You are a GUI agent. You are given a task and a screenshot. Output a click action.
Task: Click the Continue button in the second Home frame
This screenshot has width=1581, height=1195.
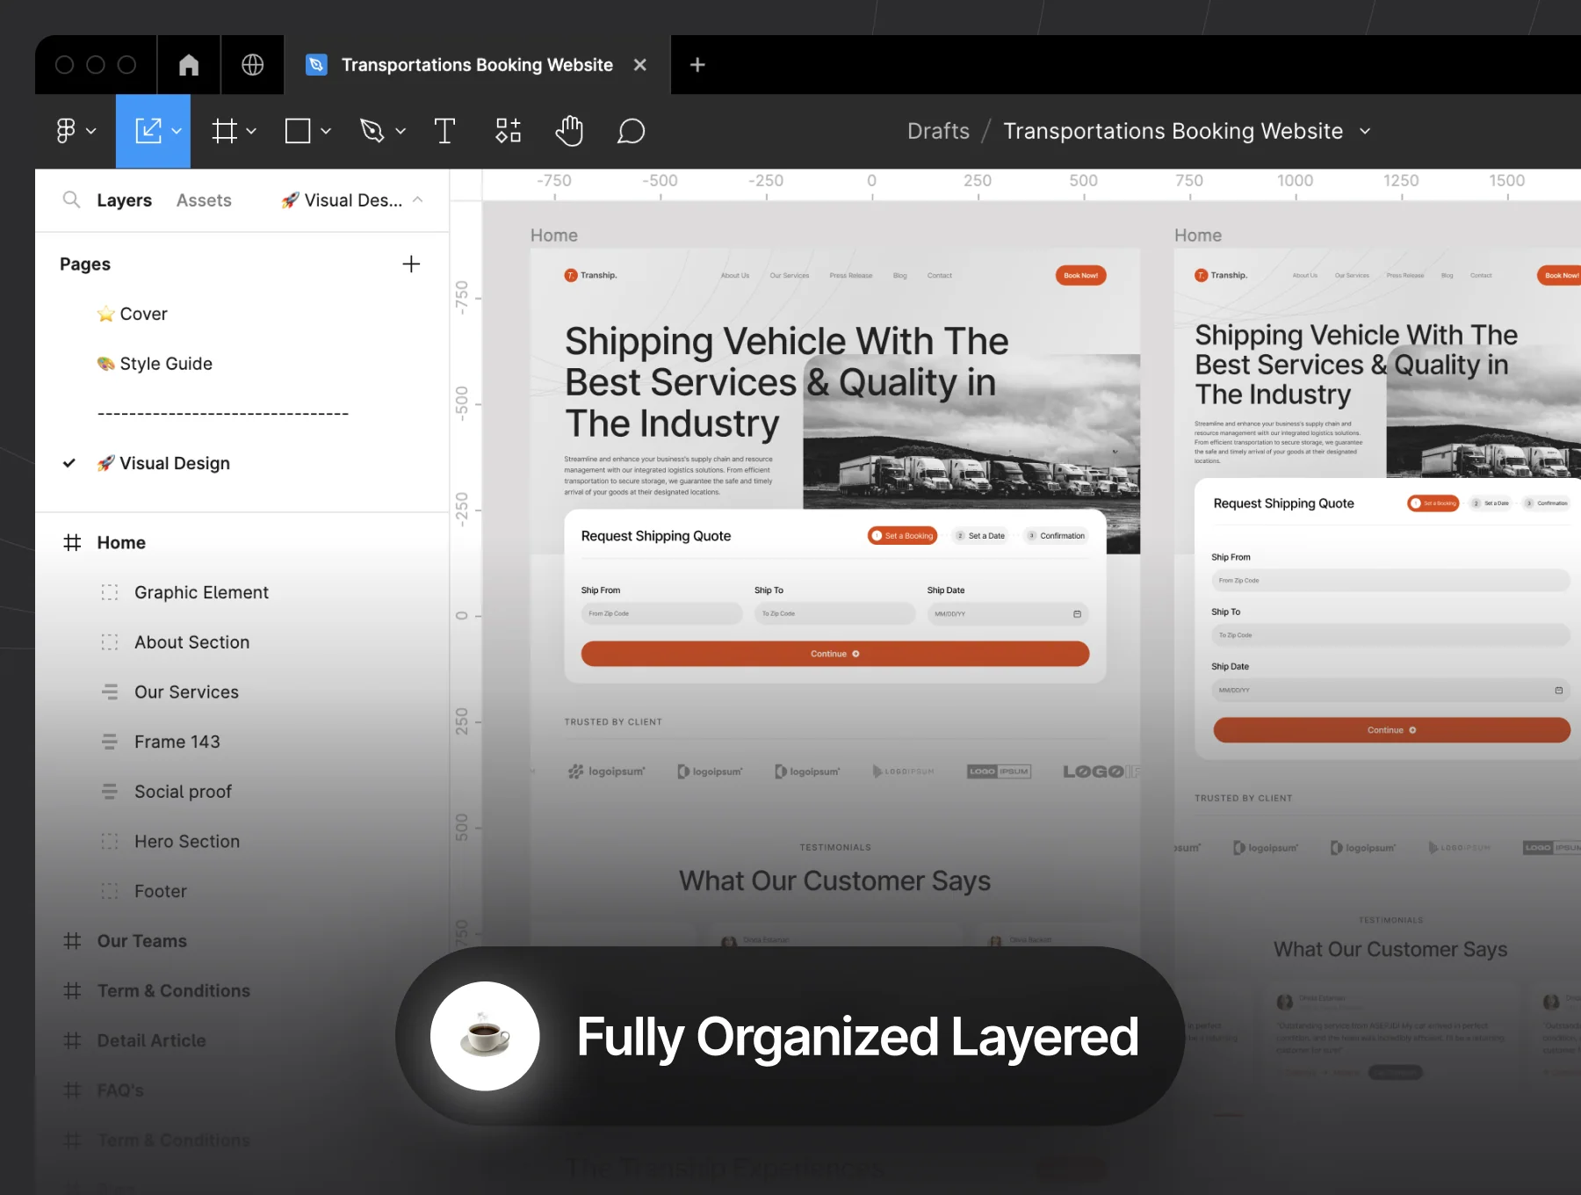point(1391,730)
